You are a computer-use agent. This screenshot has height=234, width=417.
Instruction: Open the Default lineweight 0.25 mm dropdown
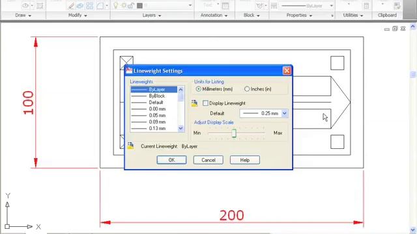(284, 113)
